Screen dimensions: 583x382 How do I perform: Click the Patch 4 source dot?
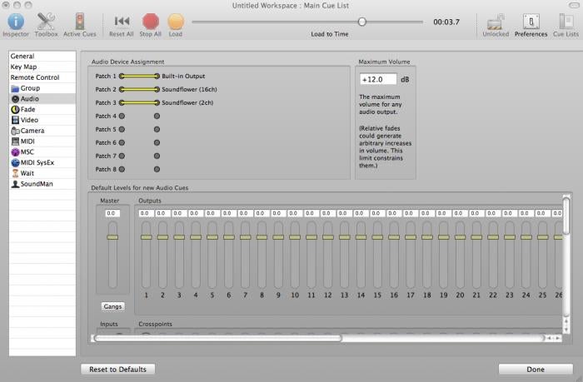coord(122,117)
